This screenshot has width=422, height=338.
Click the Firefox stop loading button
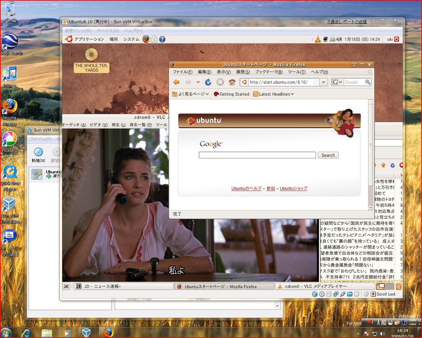[x=220, y=82]
